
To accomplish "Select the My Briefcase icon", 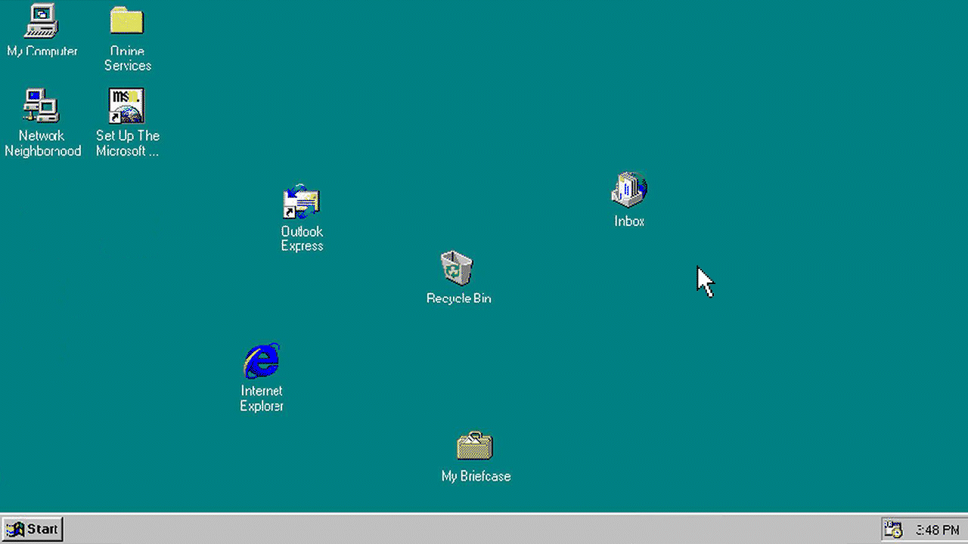I will pyautogui.click(x=475, y=446).
